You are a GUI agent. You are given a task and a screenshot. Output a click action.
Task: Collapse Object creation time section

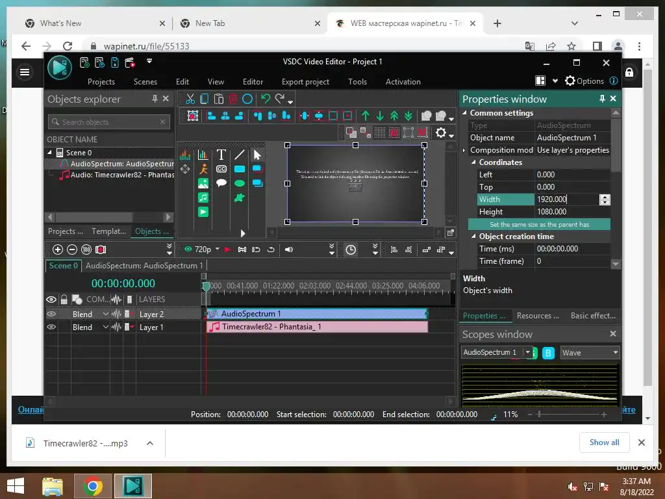(x=473, y=237)
